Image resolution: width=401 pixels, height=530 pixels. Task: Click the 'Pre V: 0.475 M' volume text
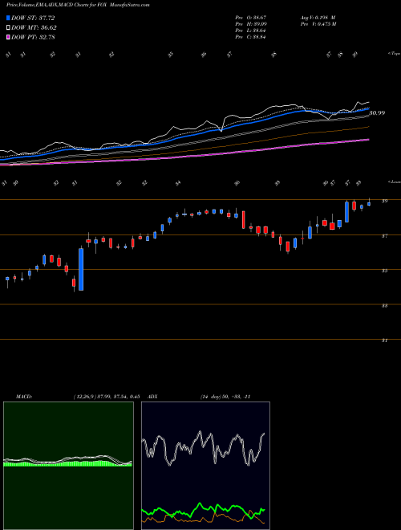pos(318,24)
